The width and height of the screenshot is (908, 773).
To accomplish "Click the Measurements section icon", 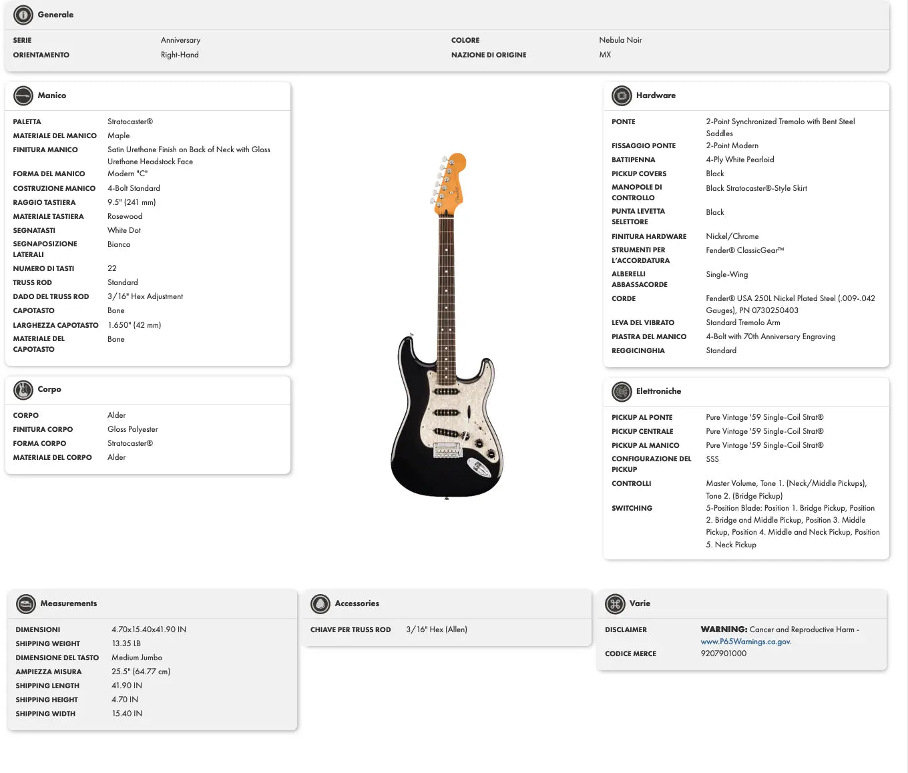I will 25,603.
